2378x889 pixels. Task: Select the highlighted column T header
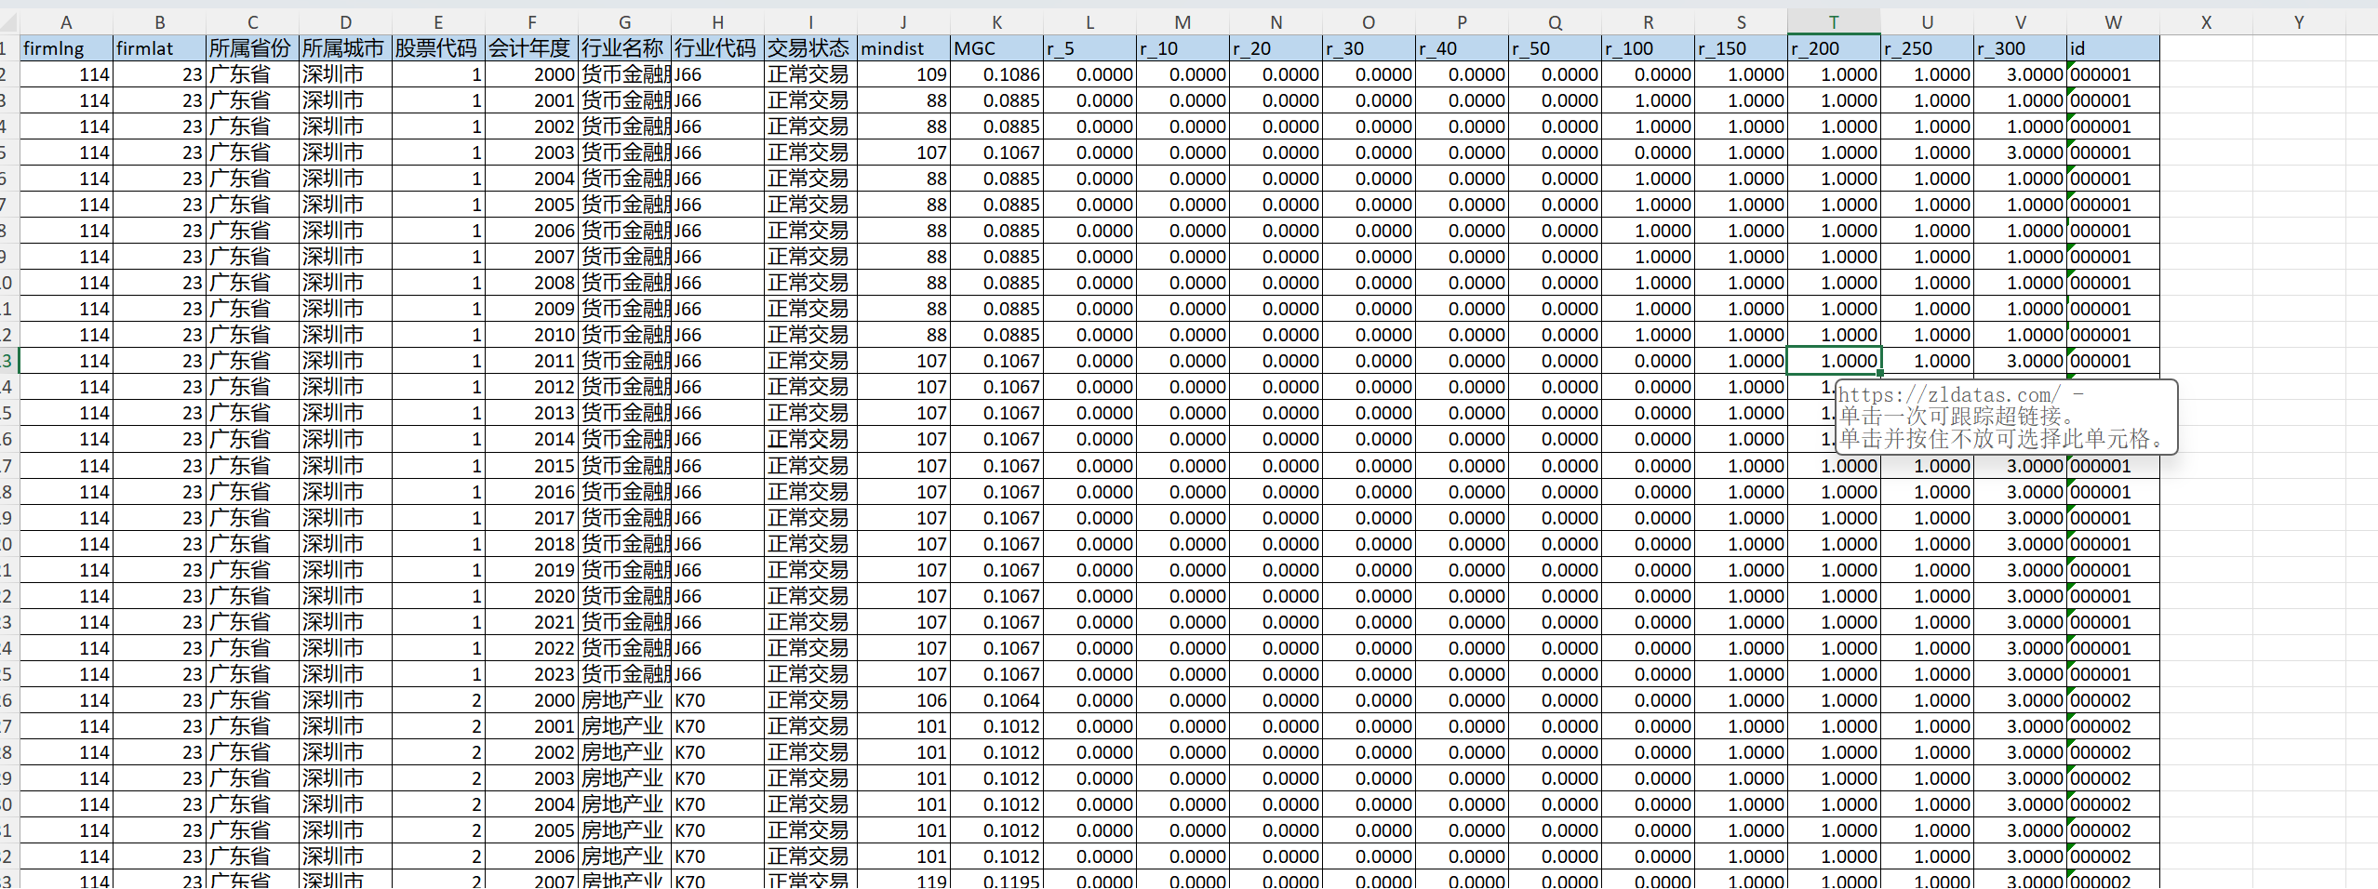[1834, 22]
